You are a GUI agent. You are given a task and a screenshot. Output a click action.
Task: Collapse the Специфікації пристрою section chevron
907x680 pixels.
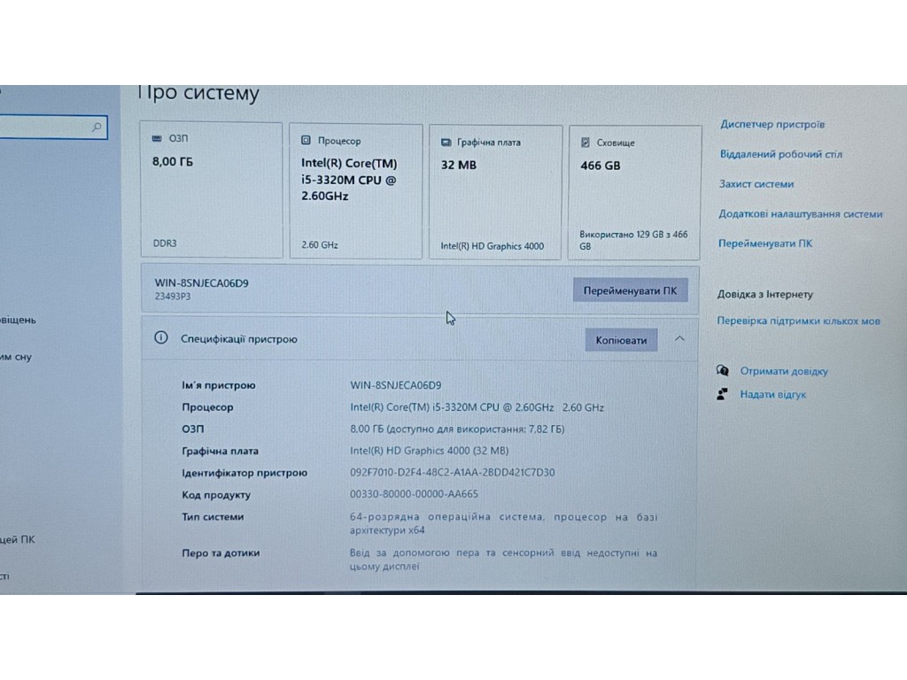(679, 338)
